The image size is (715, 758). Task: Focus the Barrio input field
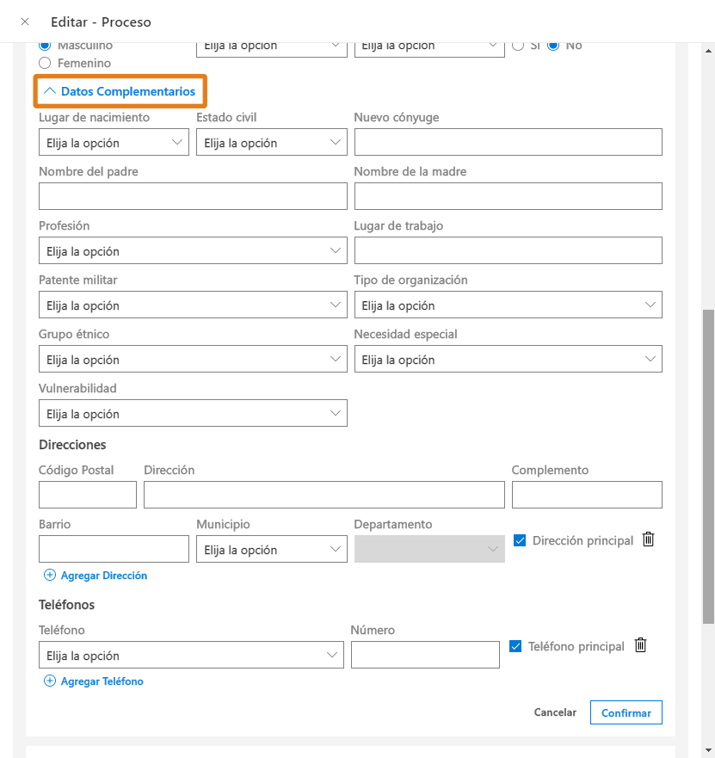point(114,549)
